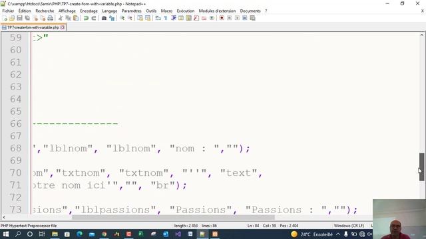Open Microsoft Edge from the taskbar
Screen dimensions: 426x239
[79, 234]
